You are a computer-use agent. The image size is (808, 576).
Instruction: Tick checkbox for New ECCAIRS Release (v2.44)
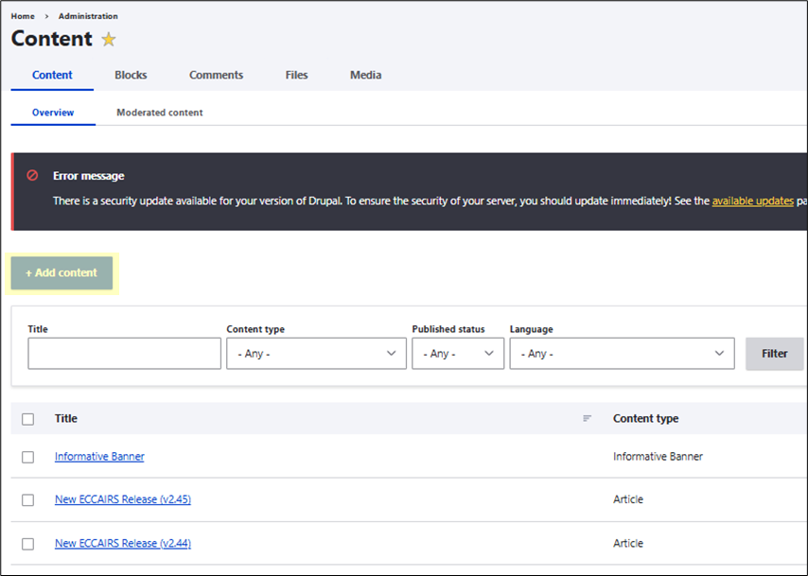(27, 544)
